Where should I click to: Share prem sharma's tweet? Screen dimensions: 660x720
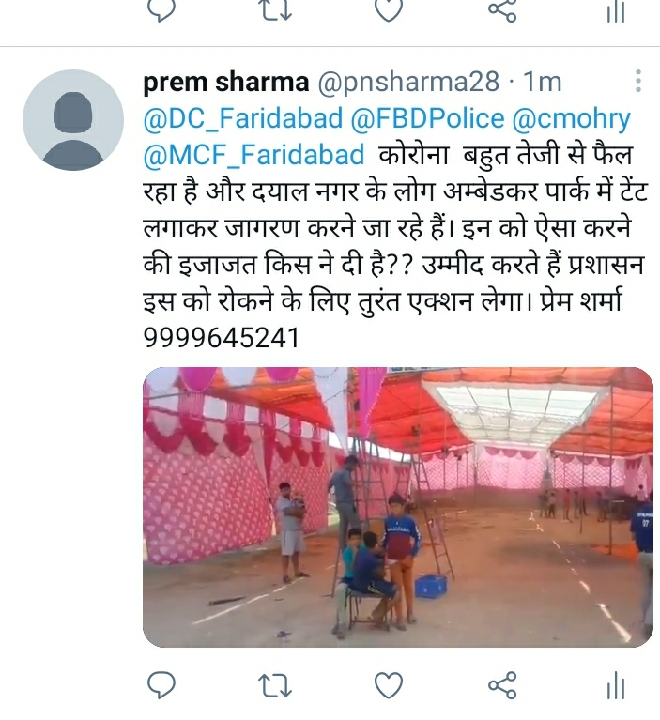[502, 685]
